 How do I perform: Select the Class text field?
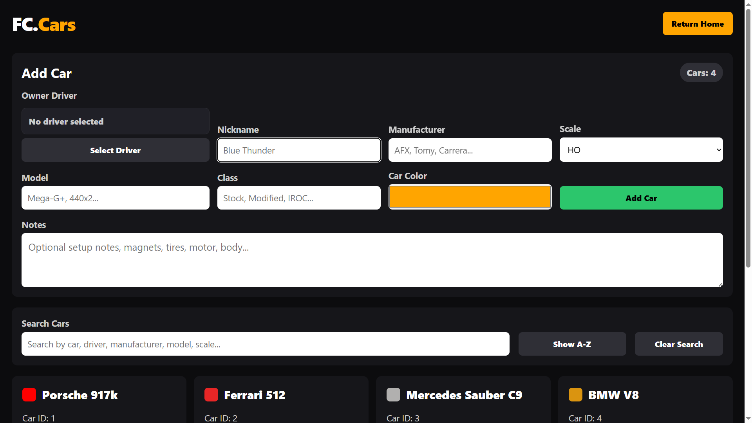(299, 198)
